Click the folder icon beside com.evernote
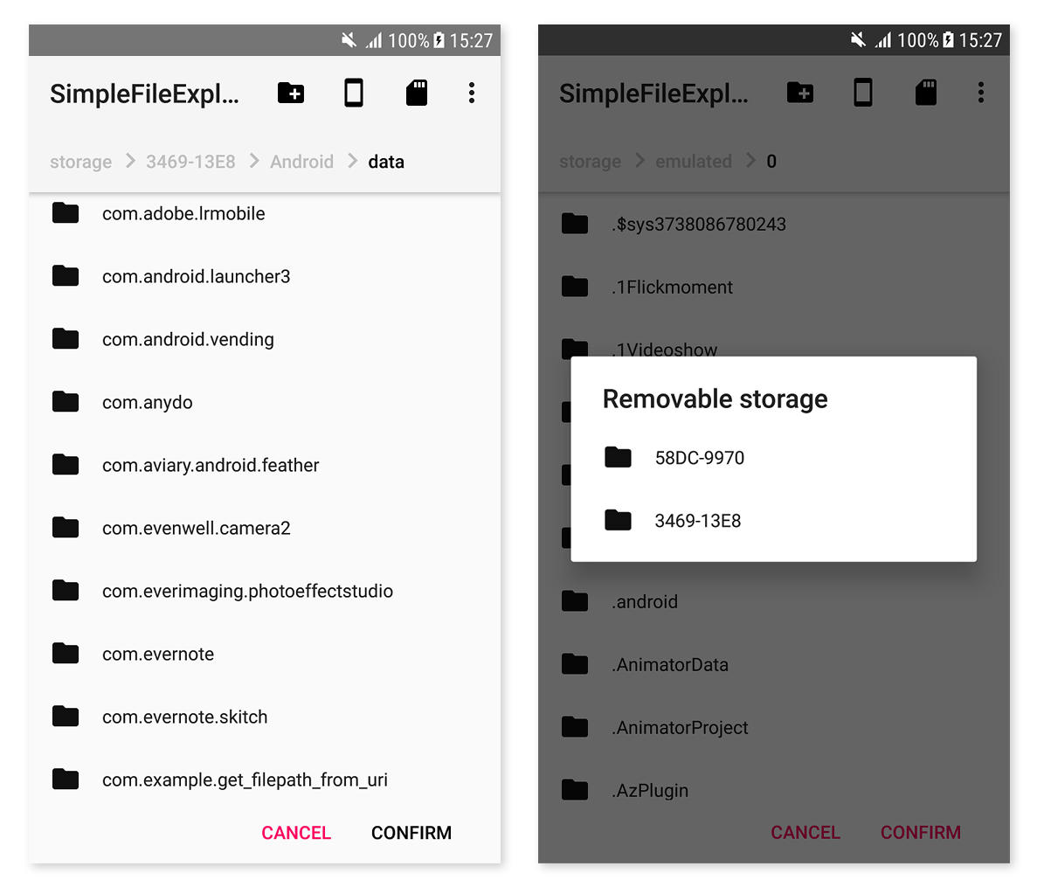The width and height of the screenshot is (1037, 887). click(66, 653)
